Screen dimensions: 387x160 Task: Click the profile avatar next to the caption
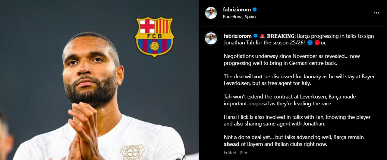point(211,39)
